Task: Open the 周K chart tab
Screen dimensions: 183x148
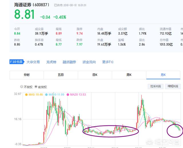Action: [x=129, y=75]
